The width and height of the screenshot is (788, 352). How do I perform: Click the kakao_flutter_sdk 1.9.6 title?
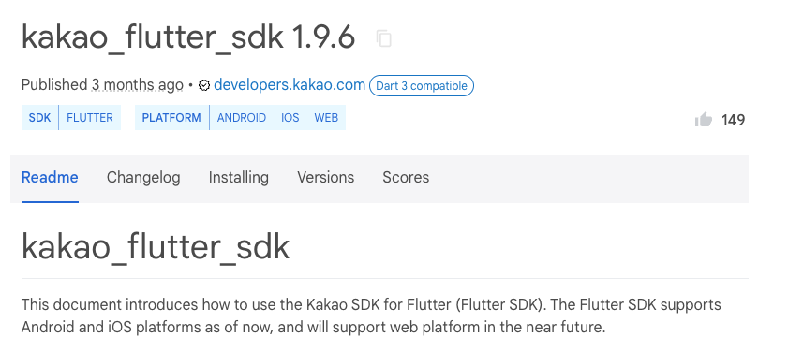pyautogui.click(x=188, y=38)
